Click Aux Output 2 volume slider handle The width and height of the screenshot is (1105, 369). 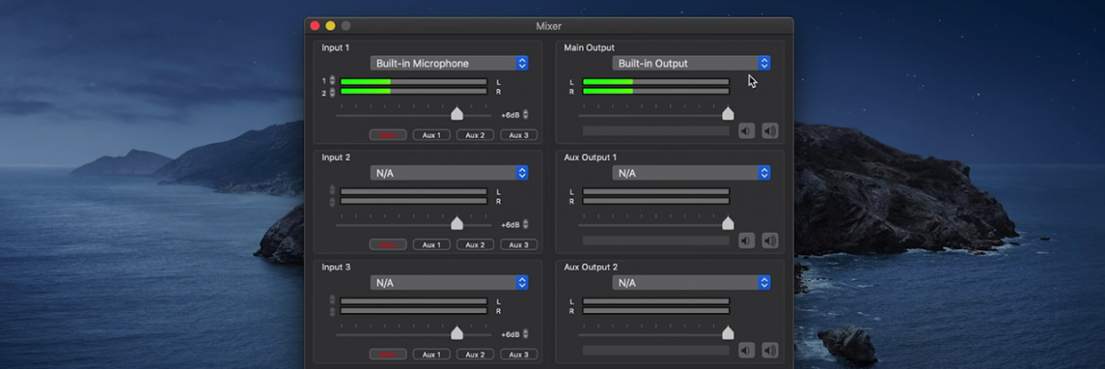pyautogui.click(x=728, y=333)
